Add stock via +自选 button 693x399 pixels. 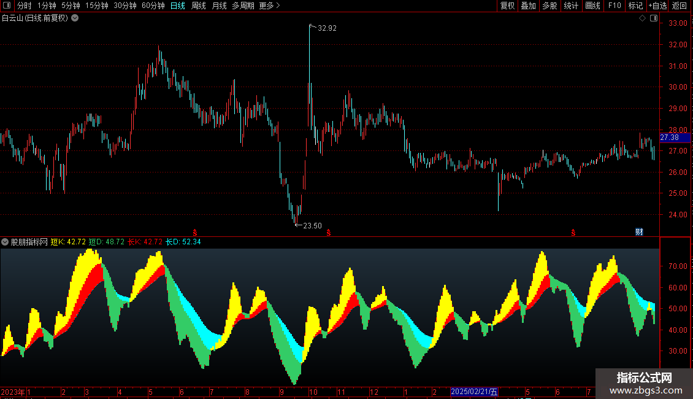pyautogui.click(x=657, y=6)
